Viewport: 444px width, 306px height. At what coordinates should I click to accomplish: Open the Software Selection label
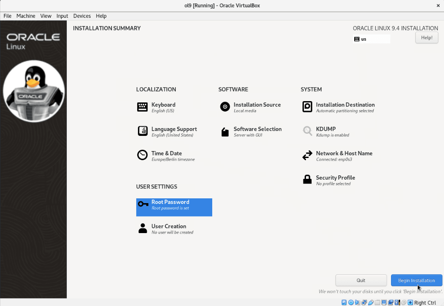click(257, 129)
